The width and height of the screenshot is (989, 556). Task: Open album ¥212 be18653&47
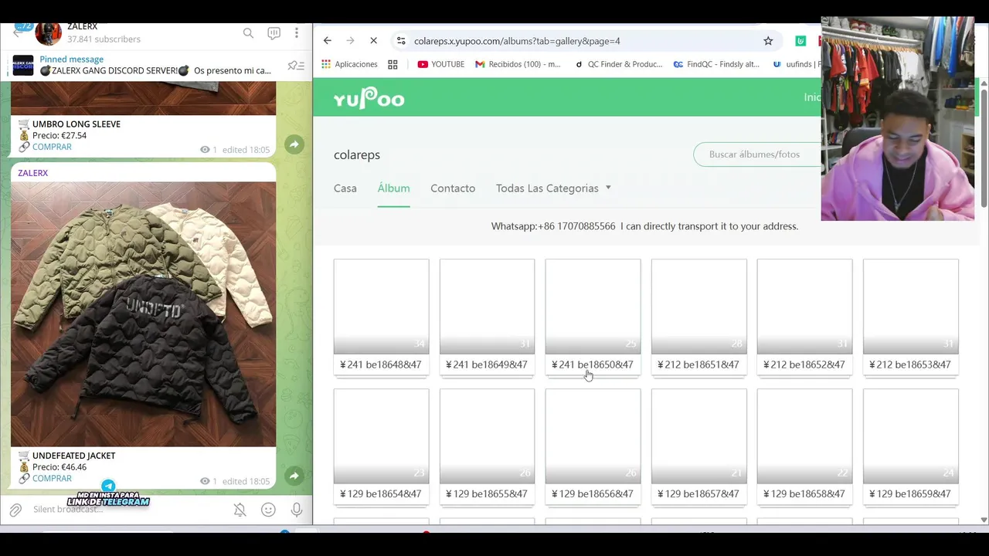(x=910, y=317)
